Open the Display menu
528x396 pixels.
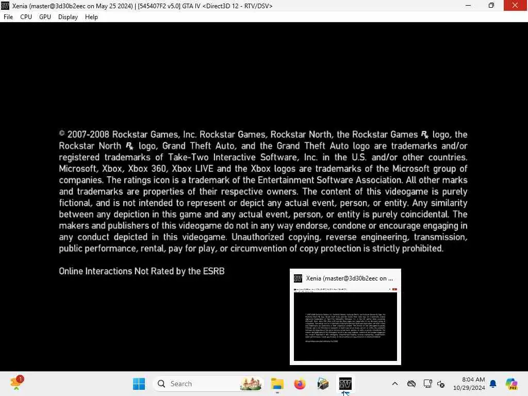(68, 17)
